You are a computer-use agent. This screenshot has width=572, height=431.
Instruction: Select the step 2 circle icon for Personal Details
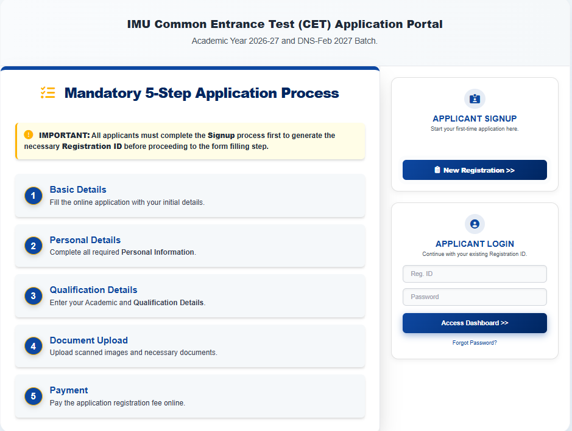(33, 245)
